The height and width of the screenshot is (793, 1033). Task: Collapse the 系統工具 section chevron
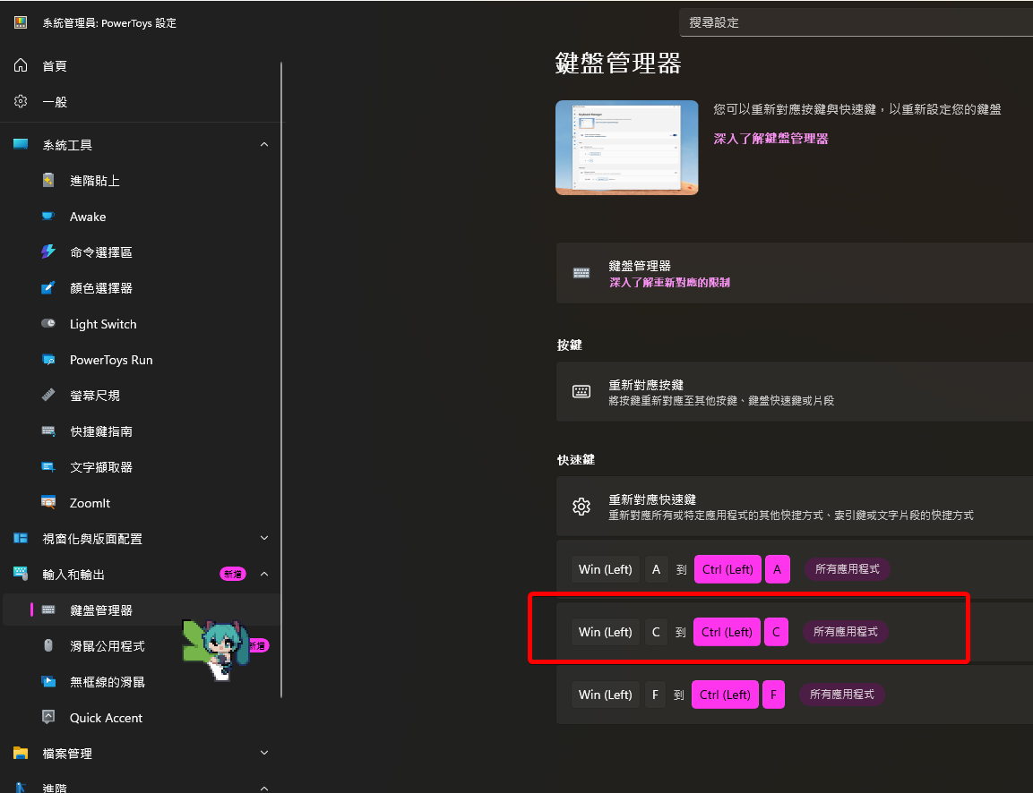coord(264,144)
